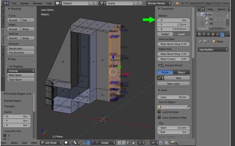Pin the properties context with pushpin

200,41
